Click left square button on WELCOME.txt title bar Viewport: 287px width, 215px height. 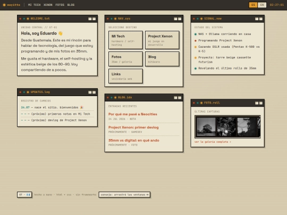[90, 19]
